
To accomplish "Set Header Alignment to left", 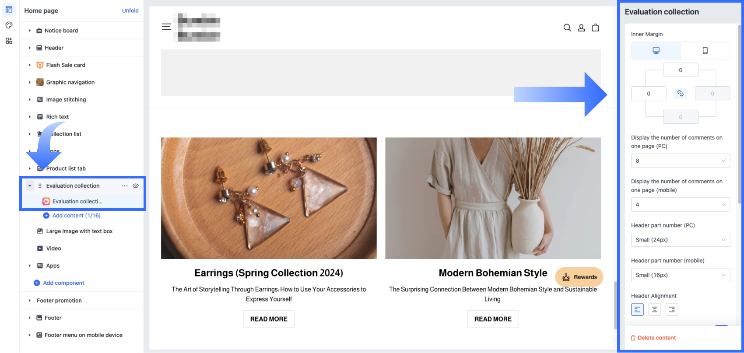I will [637, 310].
